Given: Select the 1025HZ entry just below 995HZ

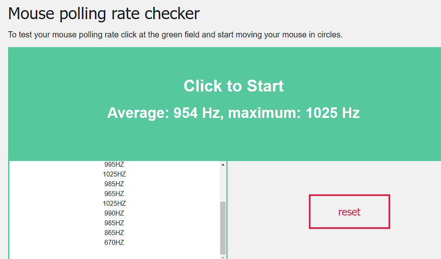Looking at the screenshot, I should (x=114, y=174).
